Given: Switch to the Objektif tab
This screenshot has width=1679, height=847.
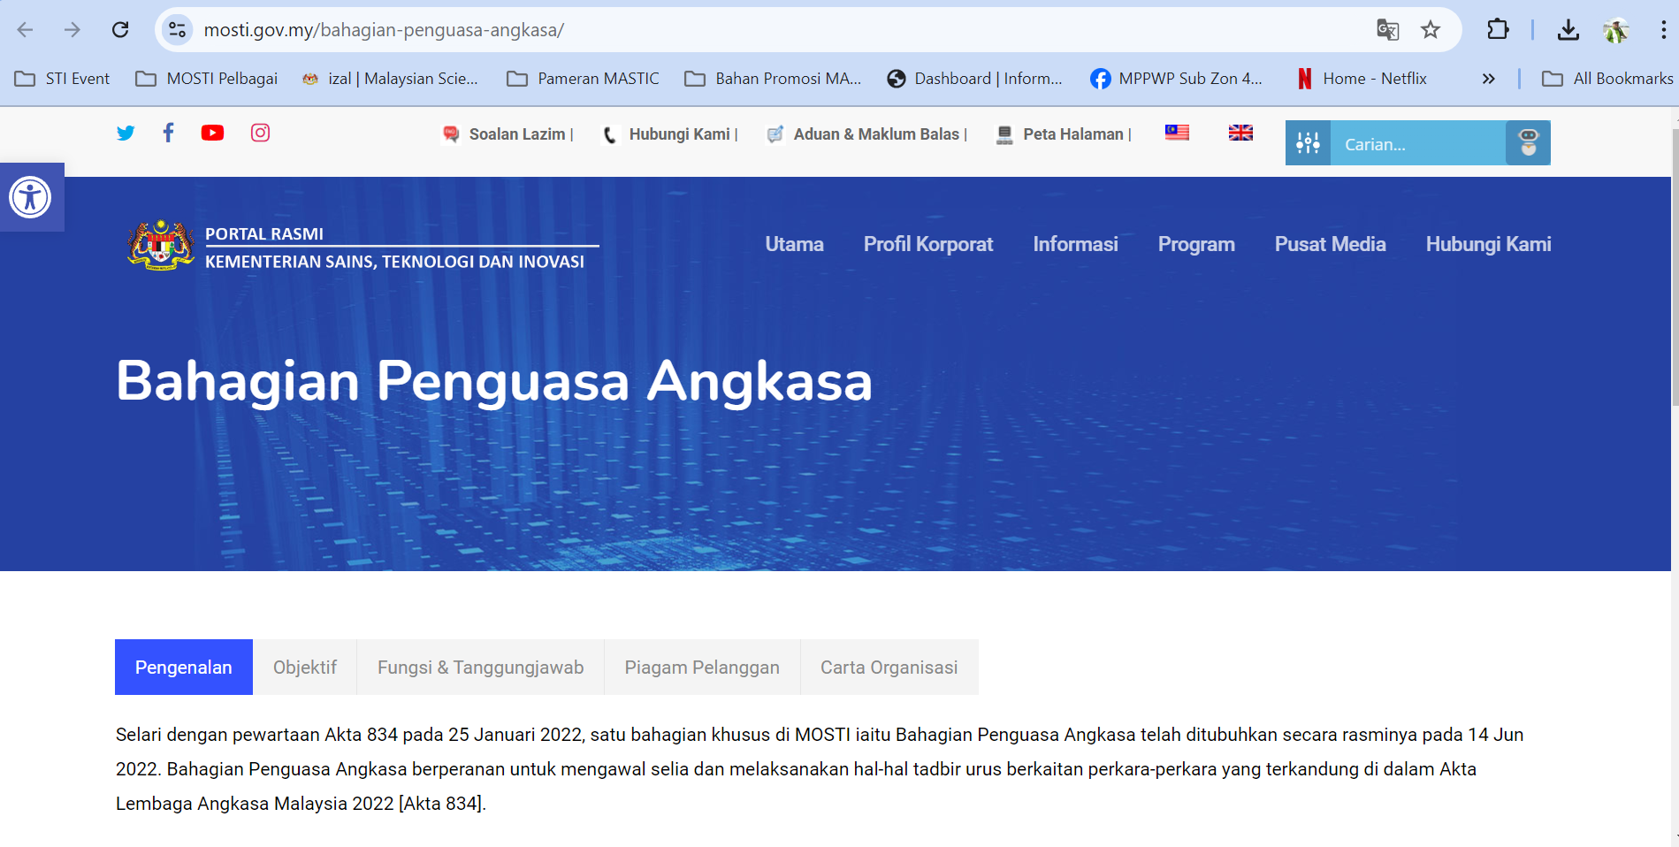Looking at the screenshot, I should [304, 668].
